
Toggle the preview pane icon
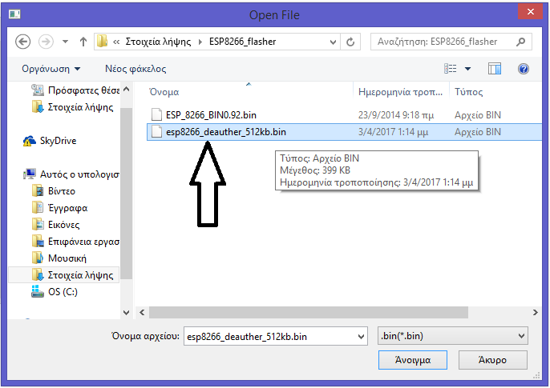(495, 69)
